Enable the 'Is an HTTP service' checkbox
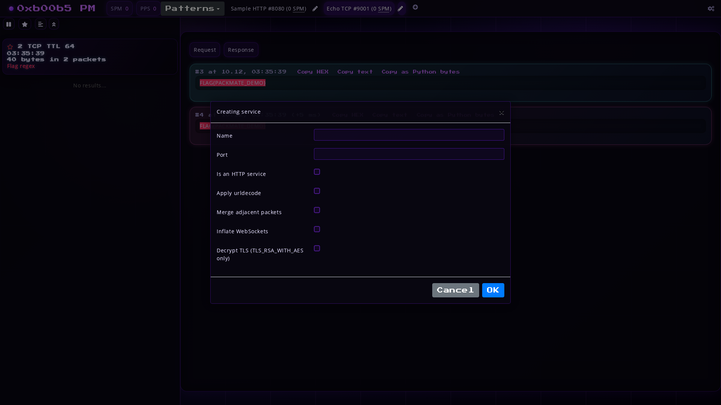The height and width of the screenshot is (405, 721). (x=317, y=172)
